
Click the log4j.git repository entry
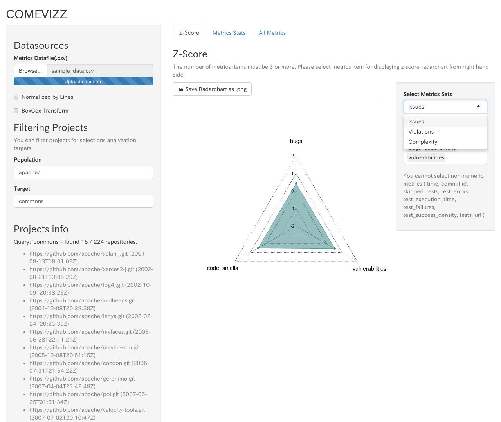coord(90,289)
